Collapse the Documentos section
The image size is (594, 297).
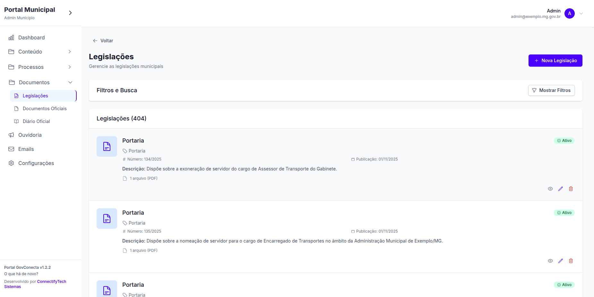[x=70, y=82]
